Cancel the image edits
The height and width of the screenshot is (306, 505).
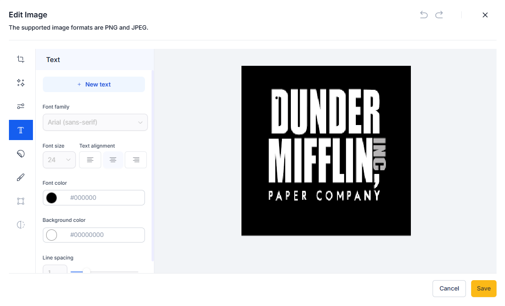pos(449,289)
